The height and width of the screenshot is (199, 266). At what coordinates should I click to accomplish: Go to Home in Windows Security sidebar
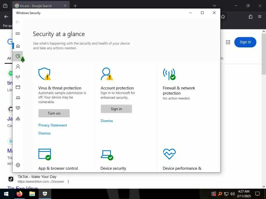pos(18,46)
